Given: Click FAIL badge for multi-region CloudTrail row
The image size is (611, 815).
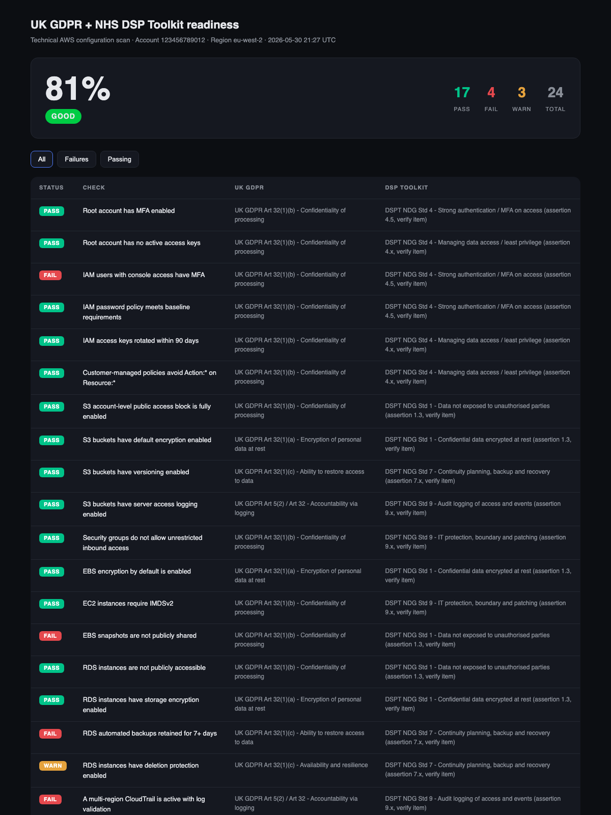Looking at the screenshot, I should 50,799.
